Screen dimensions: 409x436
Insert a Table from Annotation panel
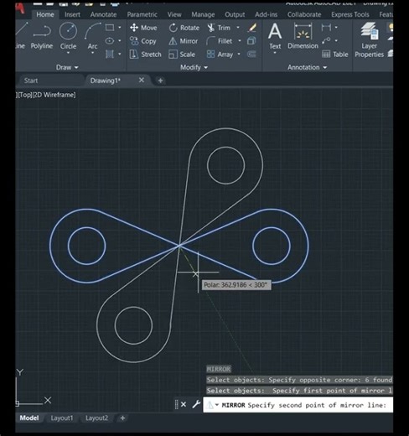point(335,54)
